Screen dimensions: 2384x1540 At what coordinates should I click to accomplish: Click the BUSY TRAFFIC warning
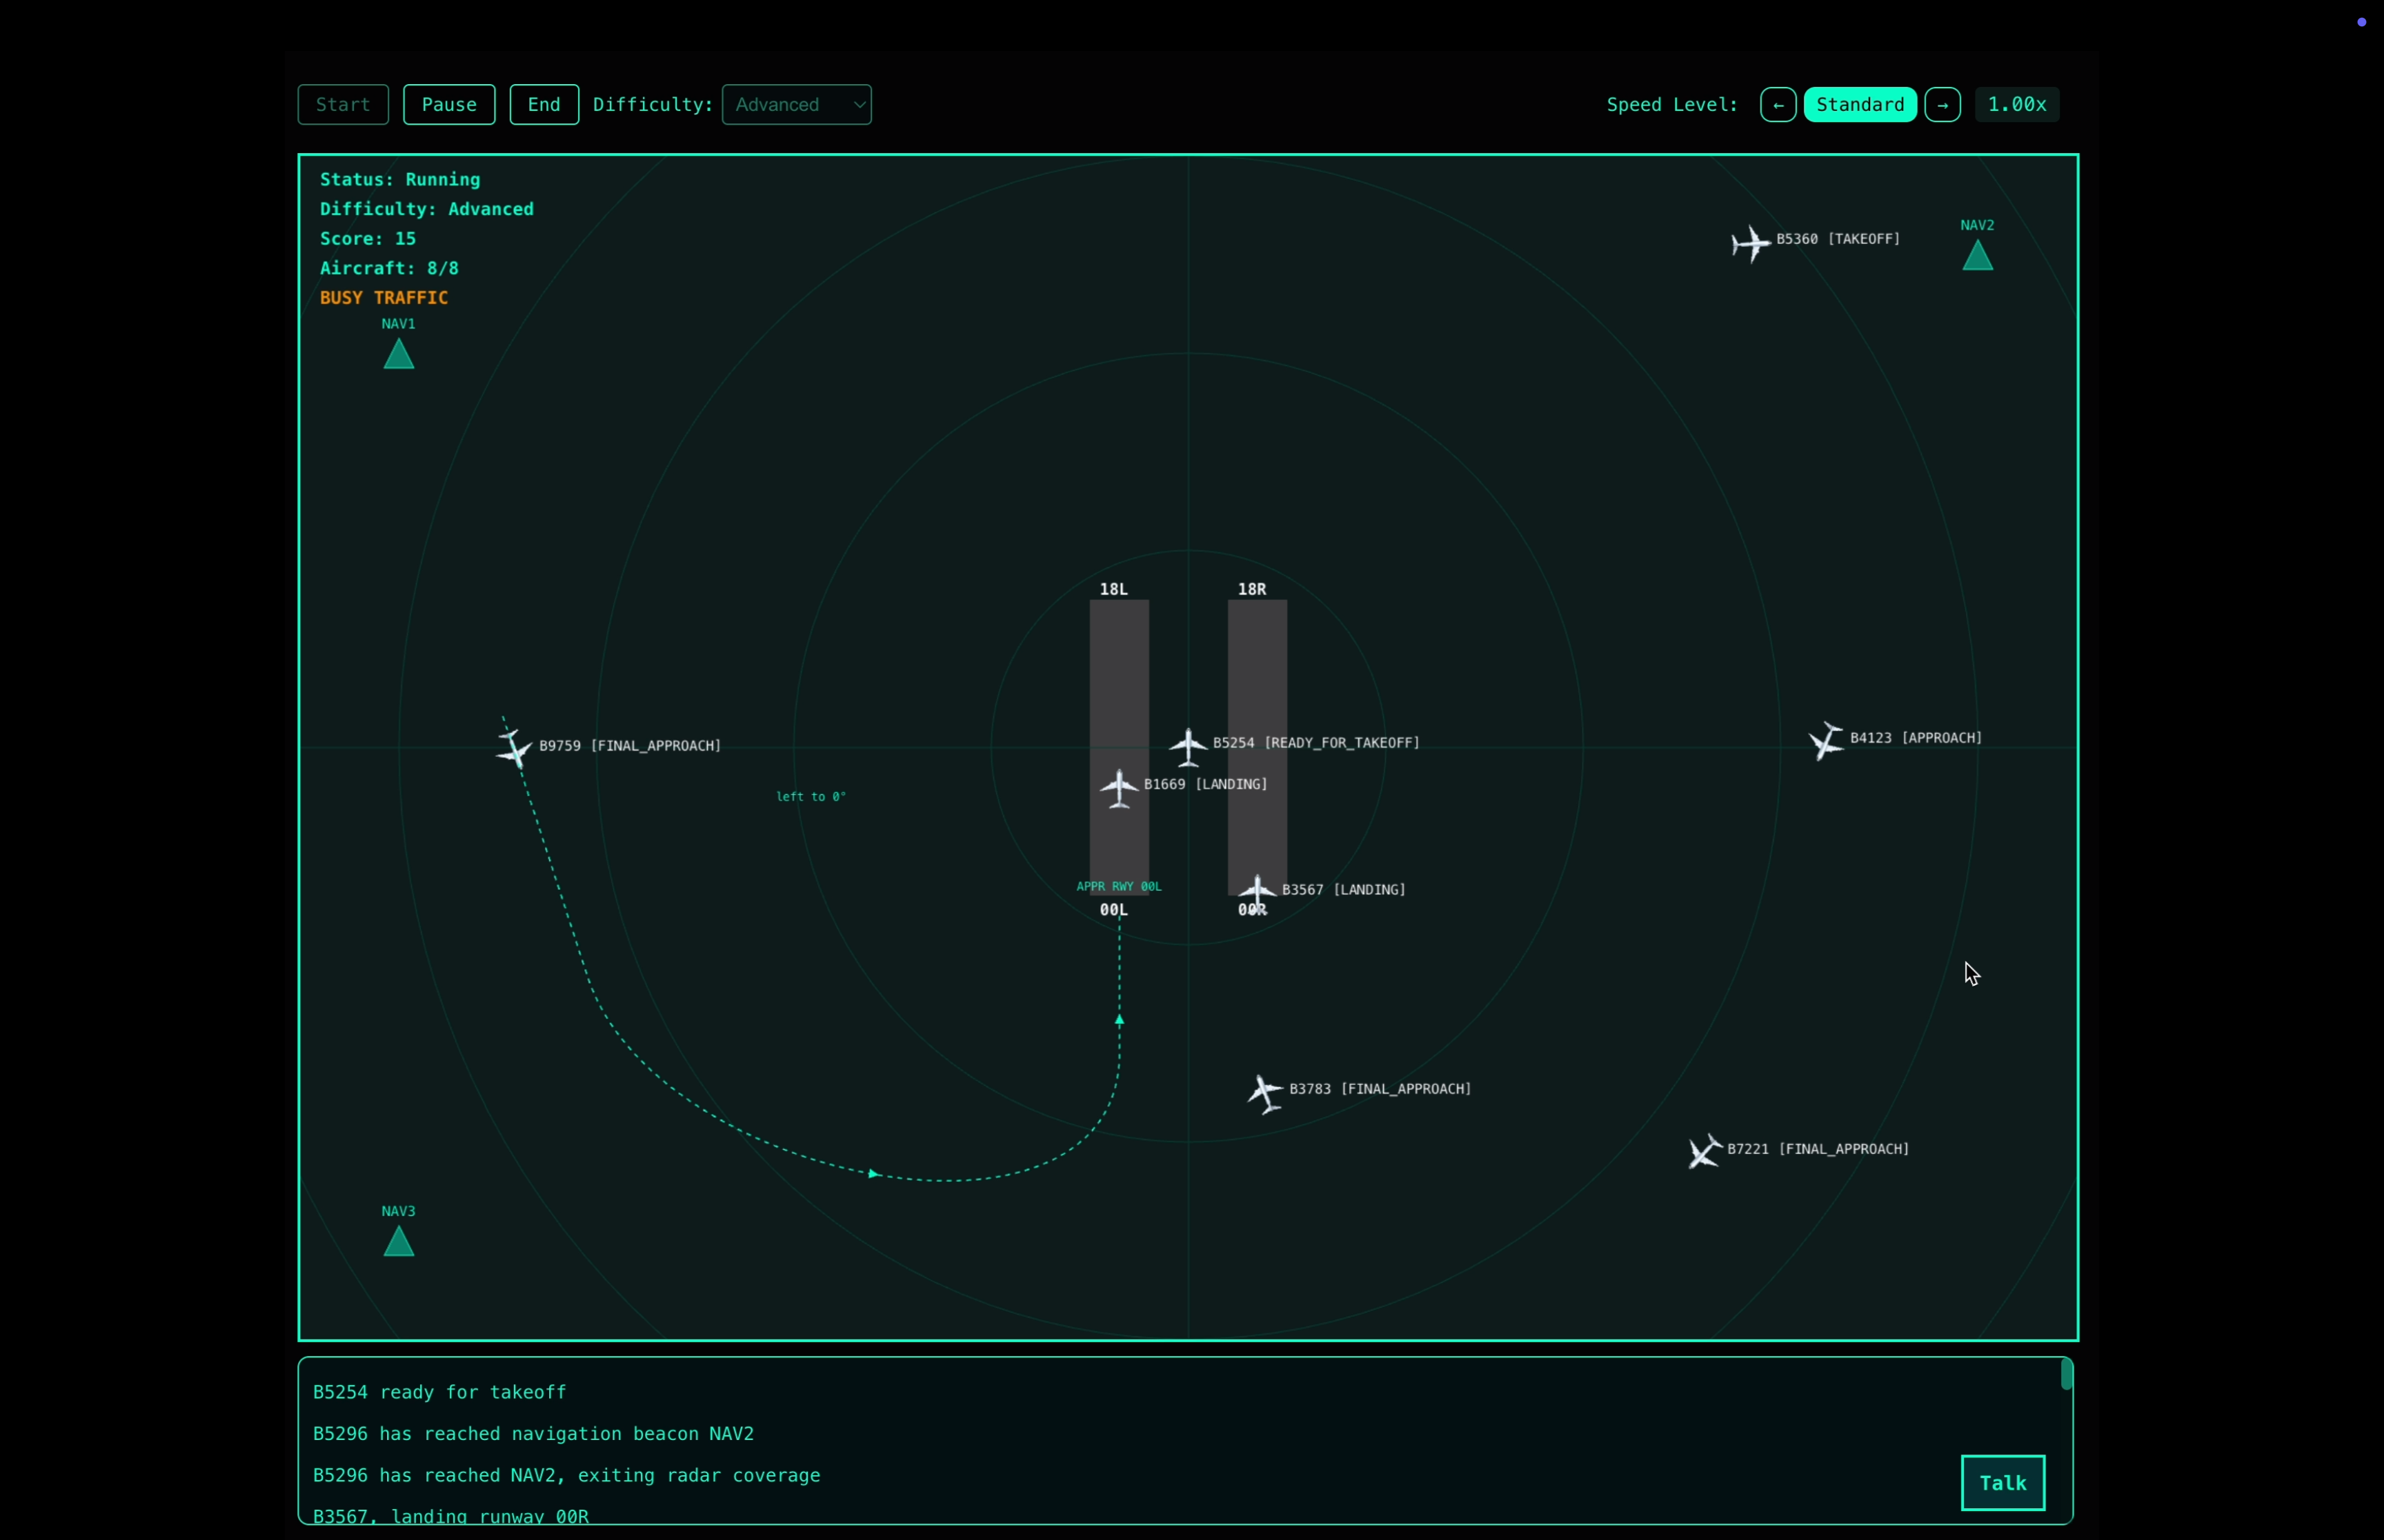(383, 298)
